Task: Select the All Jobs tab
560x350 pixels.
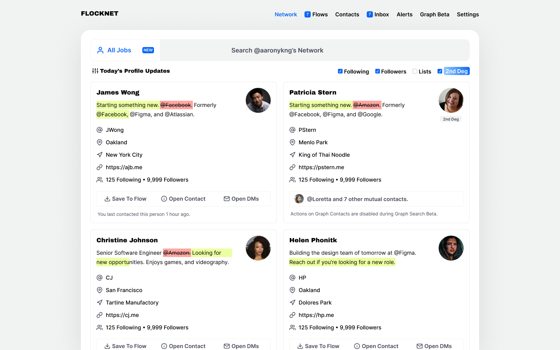Action: tap(125, 50)
